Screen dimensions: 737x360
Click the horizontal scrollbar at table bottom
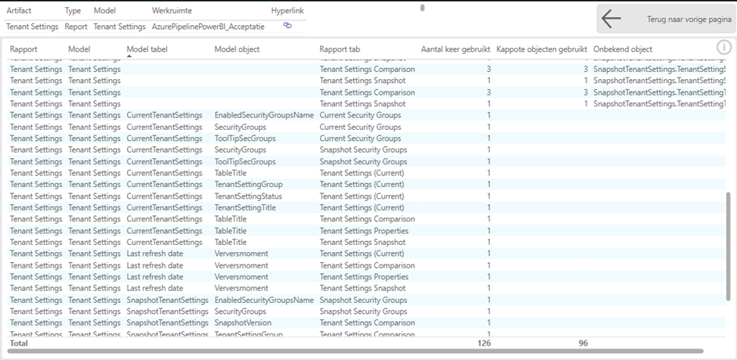[353, 351]
